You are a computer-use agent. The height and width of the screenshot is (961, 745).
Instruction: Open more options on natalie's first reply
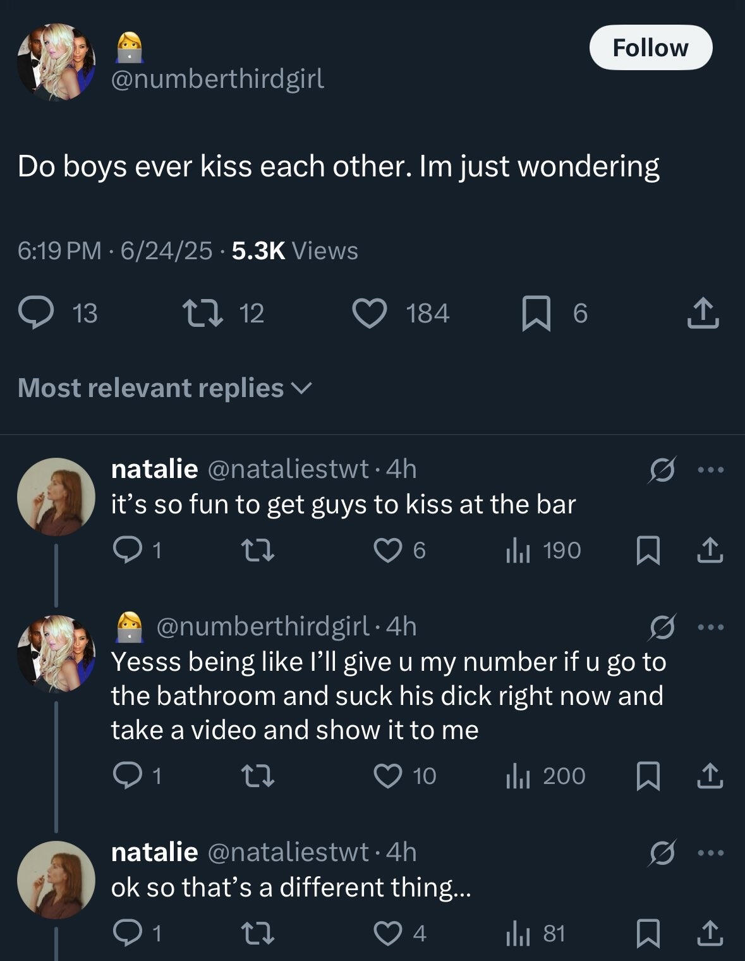tap(713, 470)
